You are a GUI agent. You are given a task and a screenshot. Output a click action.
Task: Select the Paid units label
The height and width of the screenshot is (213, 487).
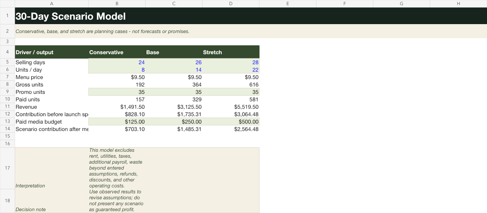[x=52, y=99]
